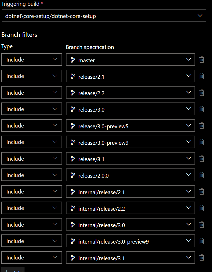Remove the internal/release/3.0-preview9 filter

coord(202,241)
